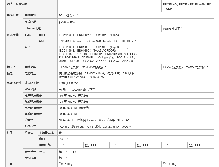Select the "约 2,300 g" weight value
219x167 pixels.
pos(170,164)
